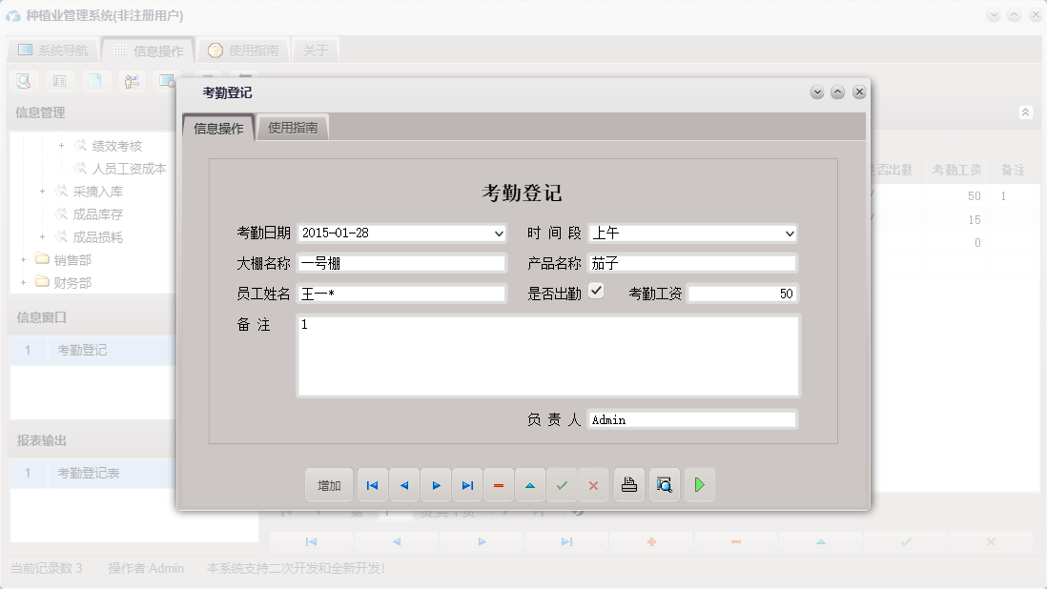The width and height of the screenshot is (1047, 589).
Task: Go to the last record using its icon
Action: point(467,485)
